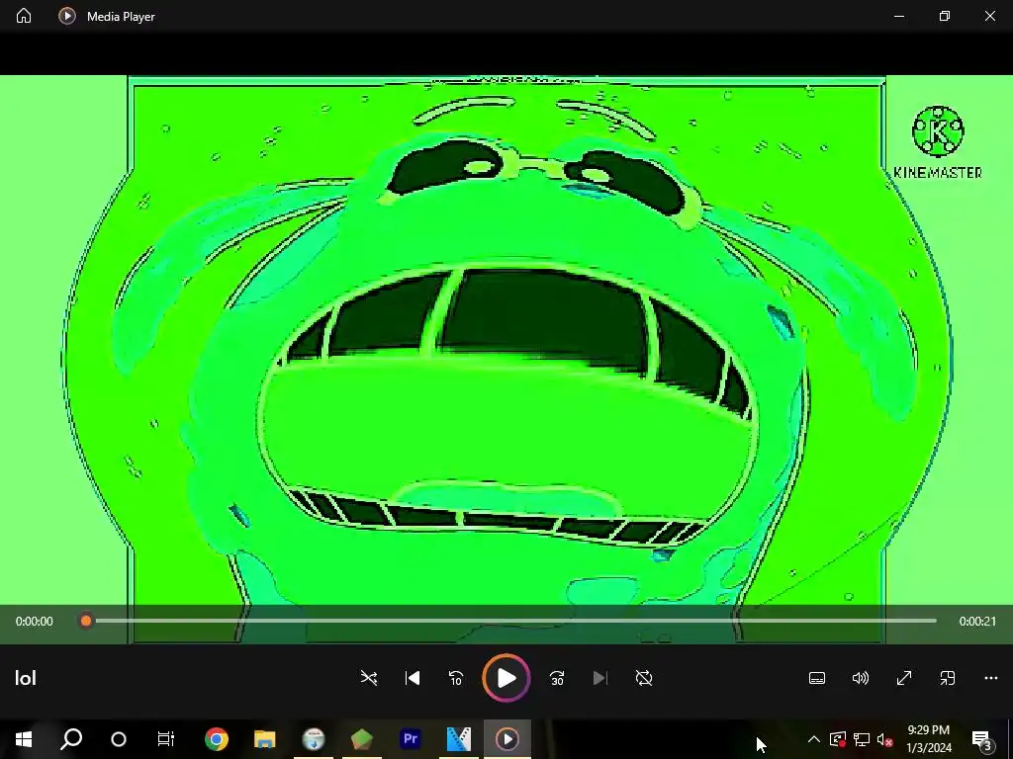Click the video title lol

[25, 678]
